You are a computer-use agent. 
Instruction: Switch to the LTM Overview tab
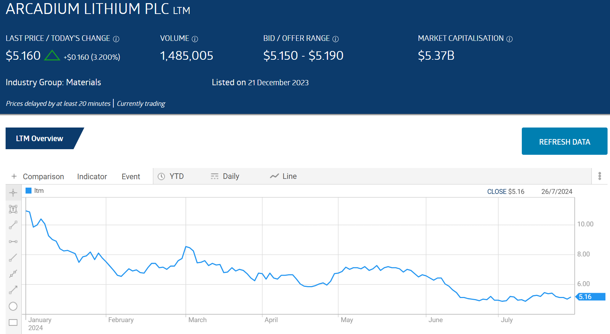[x=40, y=138]
